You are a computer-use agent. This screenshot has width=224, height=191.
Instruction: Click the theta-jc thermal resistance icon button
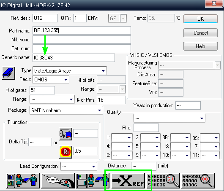pos(66,134)
